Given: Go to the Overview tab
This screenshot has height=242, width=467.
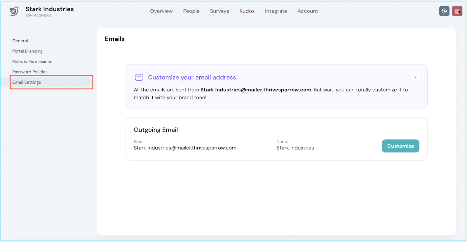Looking at the screenshot, I should (161, 11).
